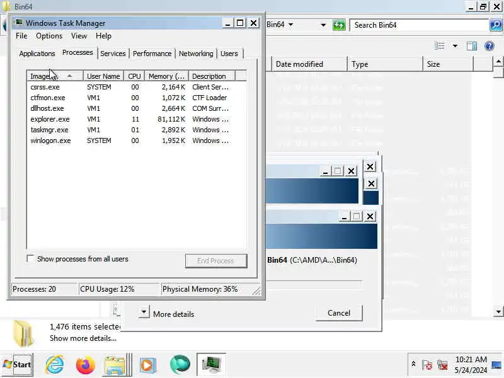Screen dimensions: 504x378
Task: Sort Explorer by Date modified column
Action: (x=309, y=64)
